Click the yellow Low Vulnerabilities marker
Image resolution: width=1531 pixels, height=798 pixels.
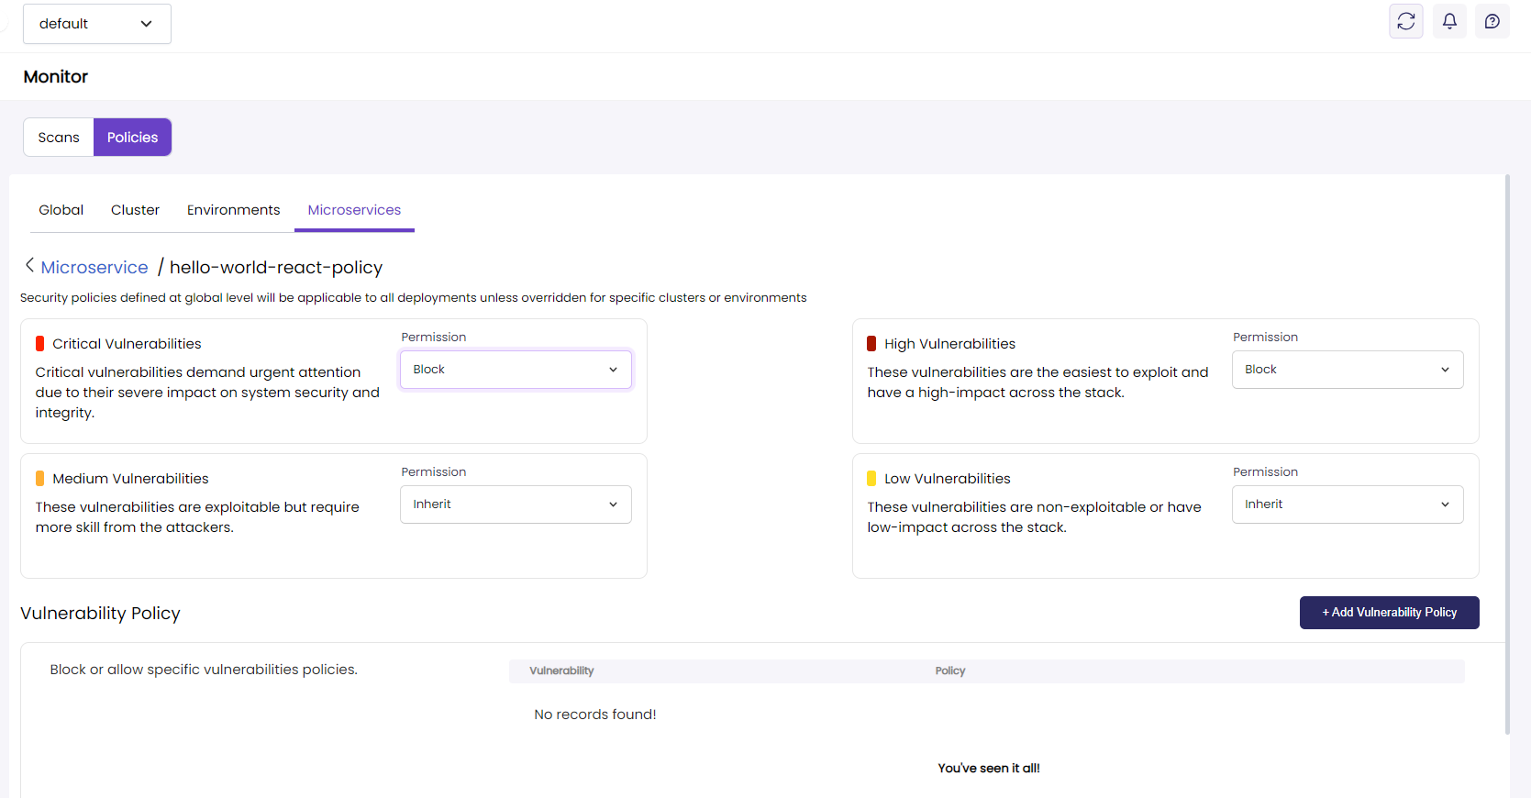pyautogui.click(x=871, y=479)
